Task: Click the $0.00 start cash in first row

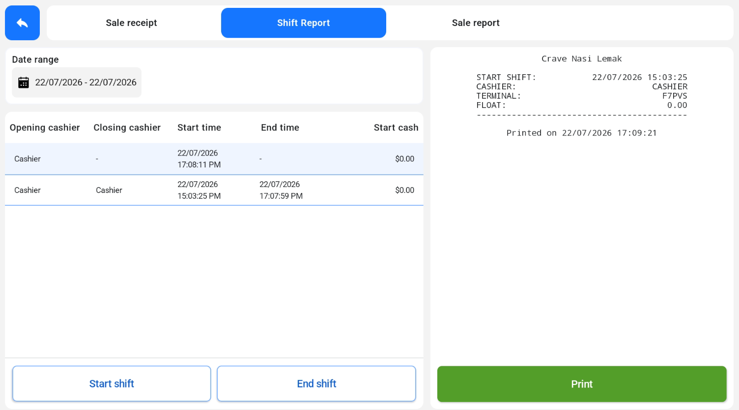Action: point(405,159)
